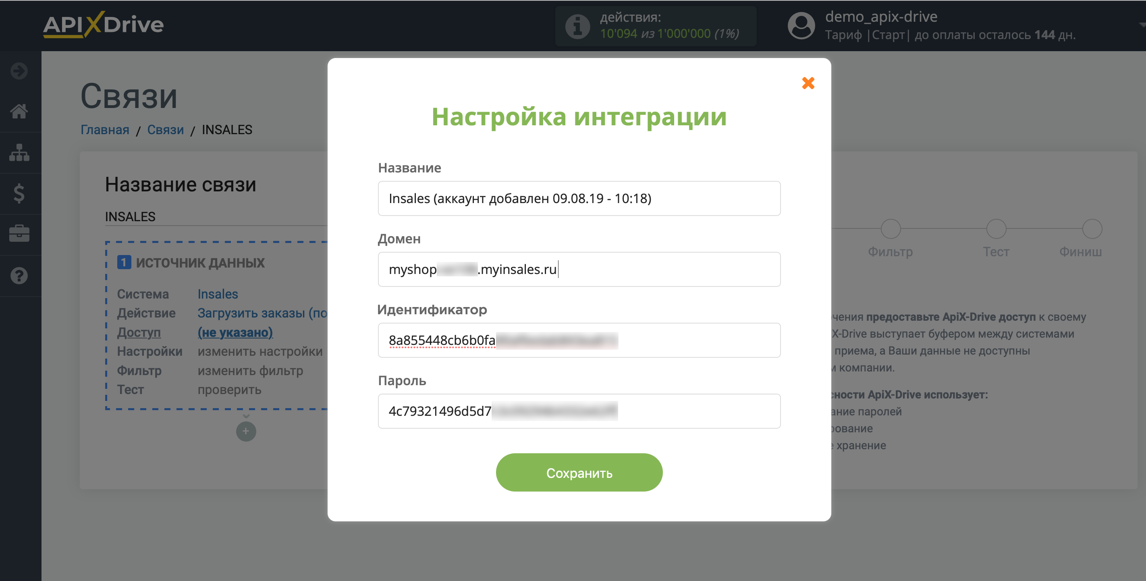This screenshot has width=1146, height=581.
Task: Click the Пароль input field
Action: tap(579, 411)
